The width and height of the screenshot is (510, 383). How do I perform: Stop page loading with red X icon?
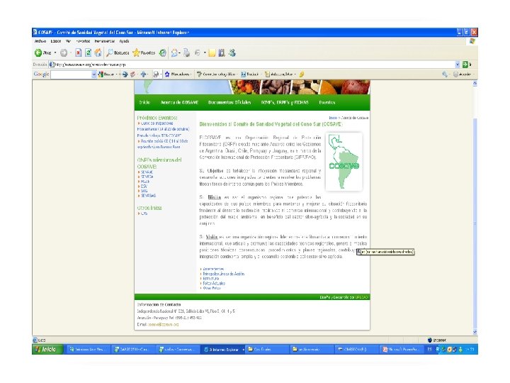(79, 52)
